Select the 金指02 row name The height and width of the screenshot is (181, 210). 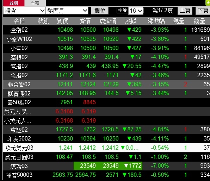(x=19, y=75)
